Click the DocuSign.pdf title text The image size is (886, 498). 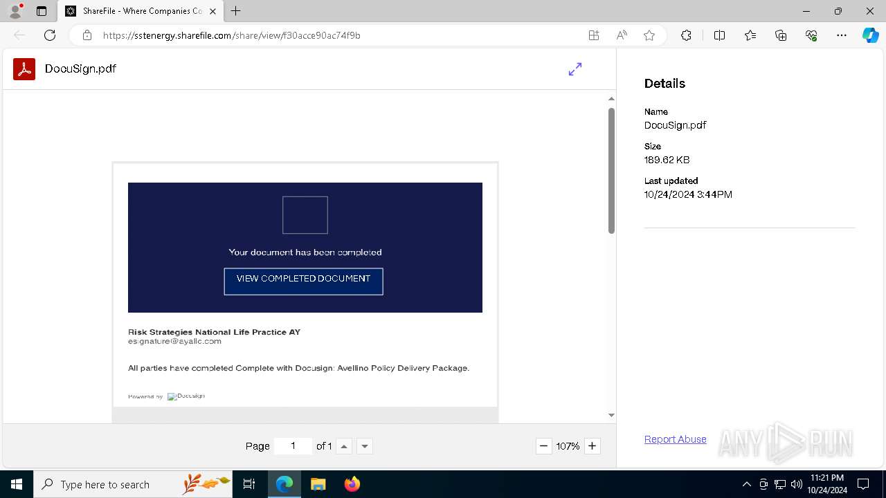(x=80, y=68)
